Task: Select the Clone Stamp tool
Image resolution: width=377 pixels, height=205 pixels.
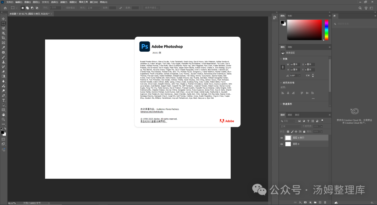Action: pos(3,62)
